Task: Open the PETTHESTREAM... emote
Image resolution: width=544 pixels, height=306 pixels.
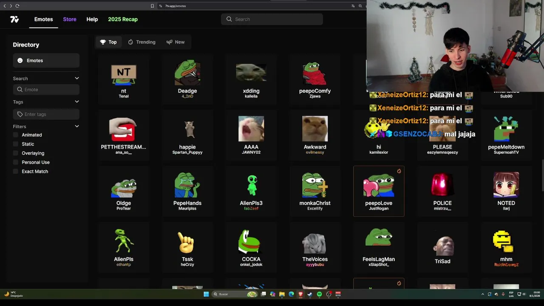Action: (124, 135)
